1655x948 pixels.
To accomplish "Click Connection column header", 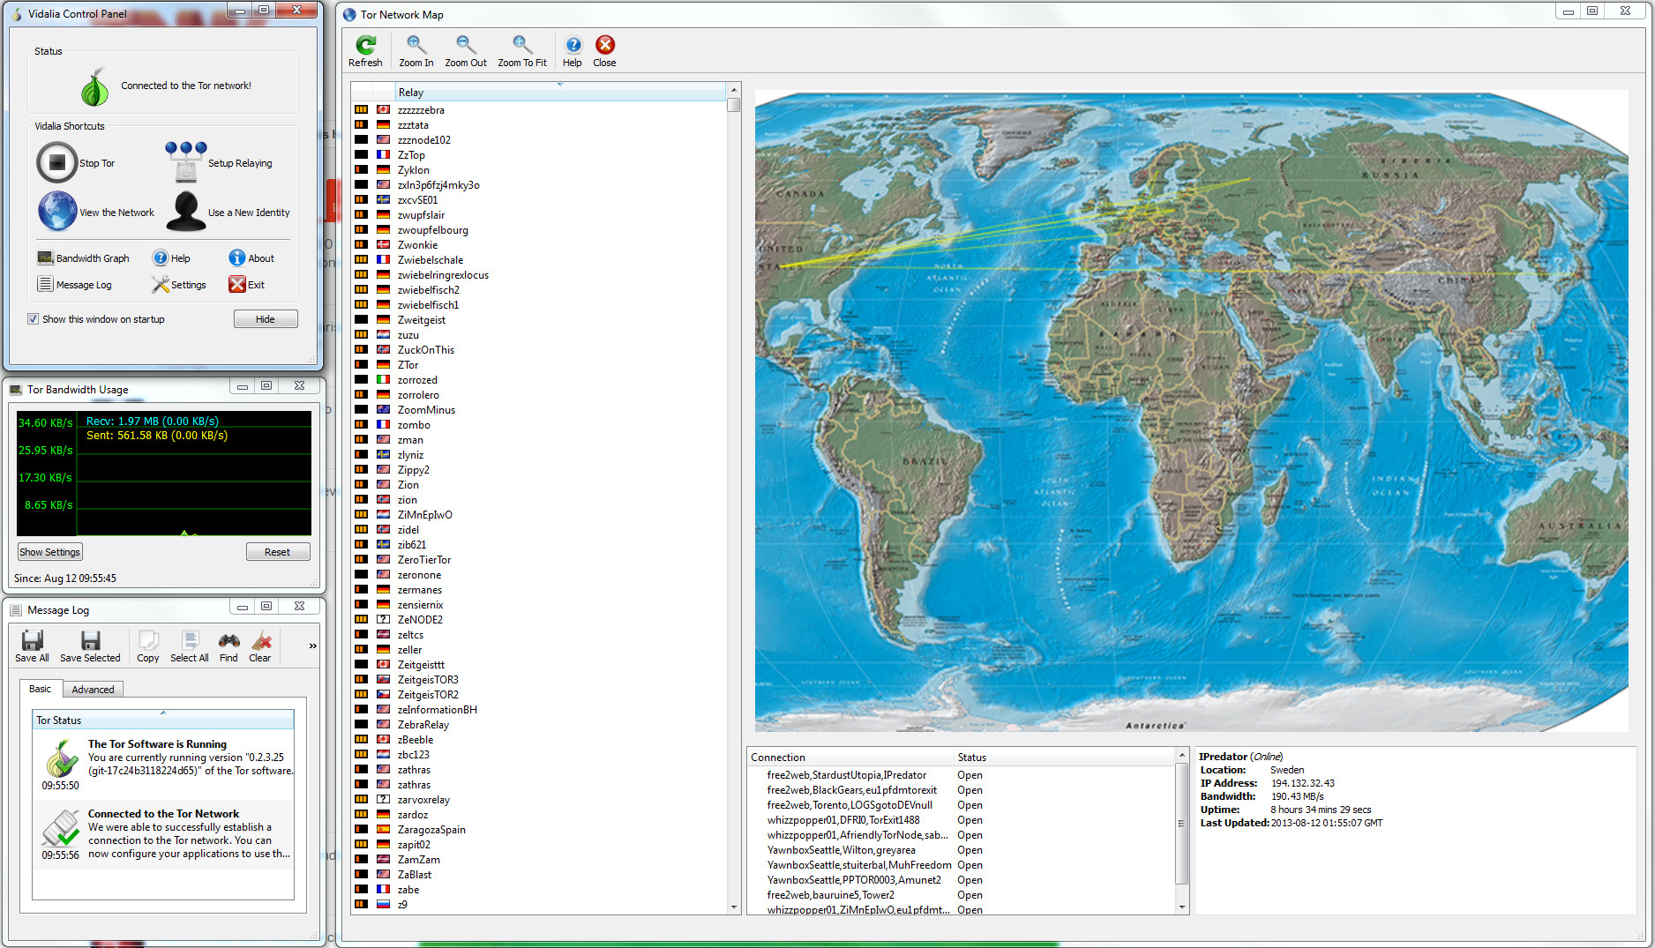I will pos(850,757).
